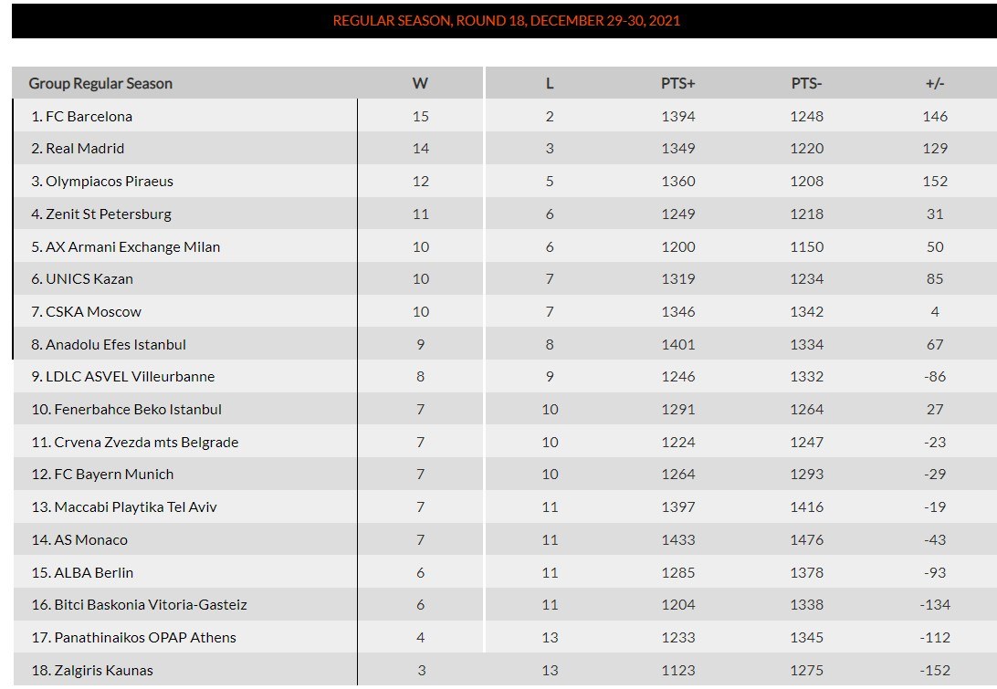Click the Regular Season Round 18 banner
The image size is (997, 689).
(507, 21)
